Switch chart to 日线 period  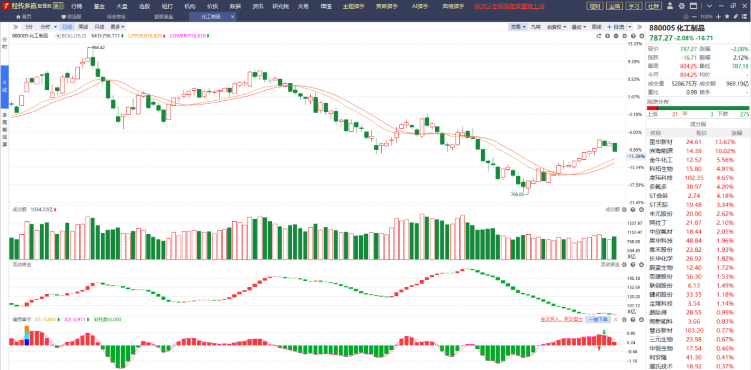[x=67, y=27]
